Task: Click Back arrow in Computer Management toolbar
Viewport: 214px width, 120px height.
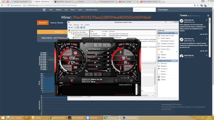Action: (x=69, y=27)
